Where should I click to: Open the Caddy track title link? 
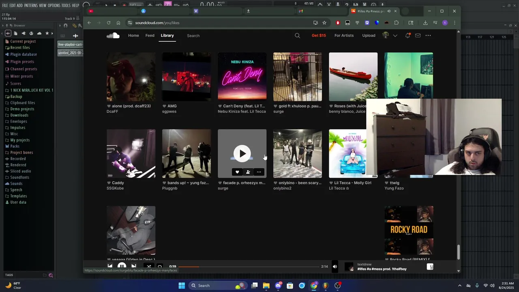[x=118, y=183]
